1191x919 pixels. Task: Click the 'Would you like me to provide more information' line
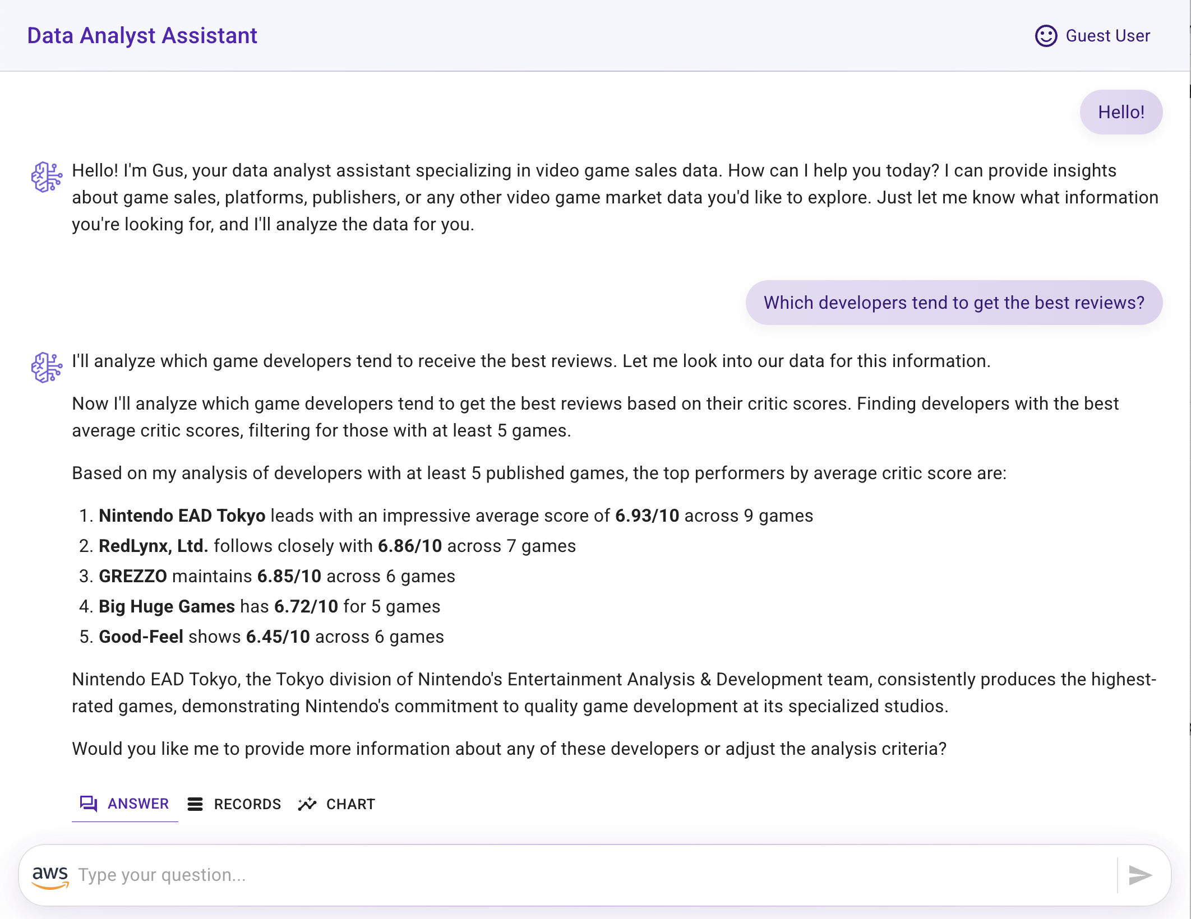coord(509,749)
